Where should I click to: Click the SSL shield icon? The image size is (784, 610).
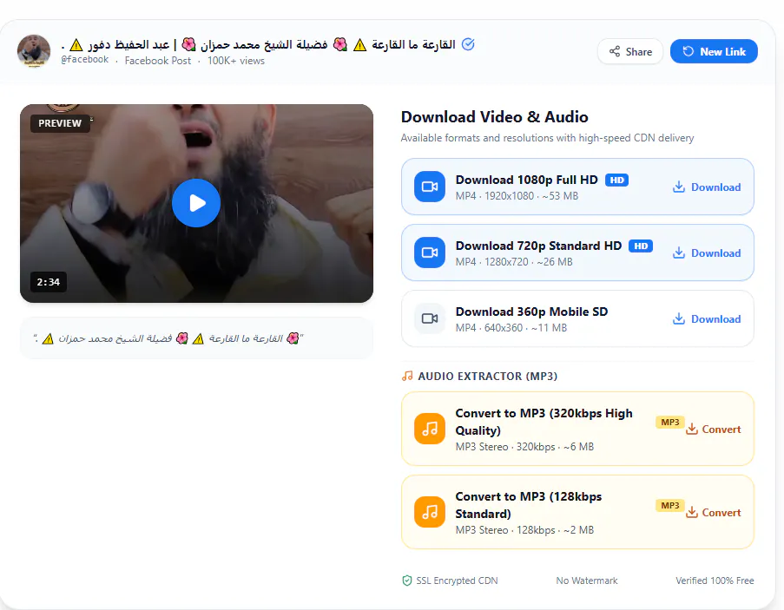click(407, 580)
